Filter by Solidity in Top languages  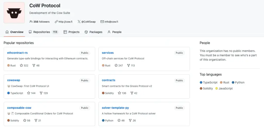pyautogui.click(x=206, y=88)
